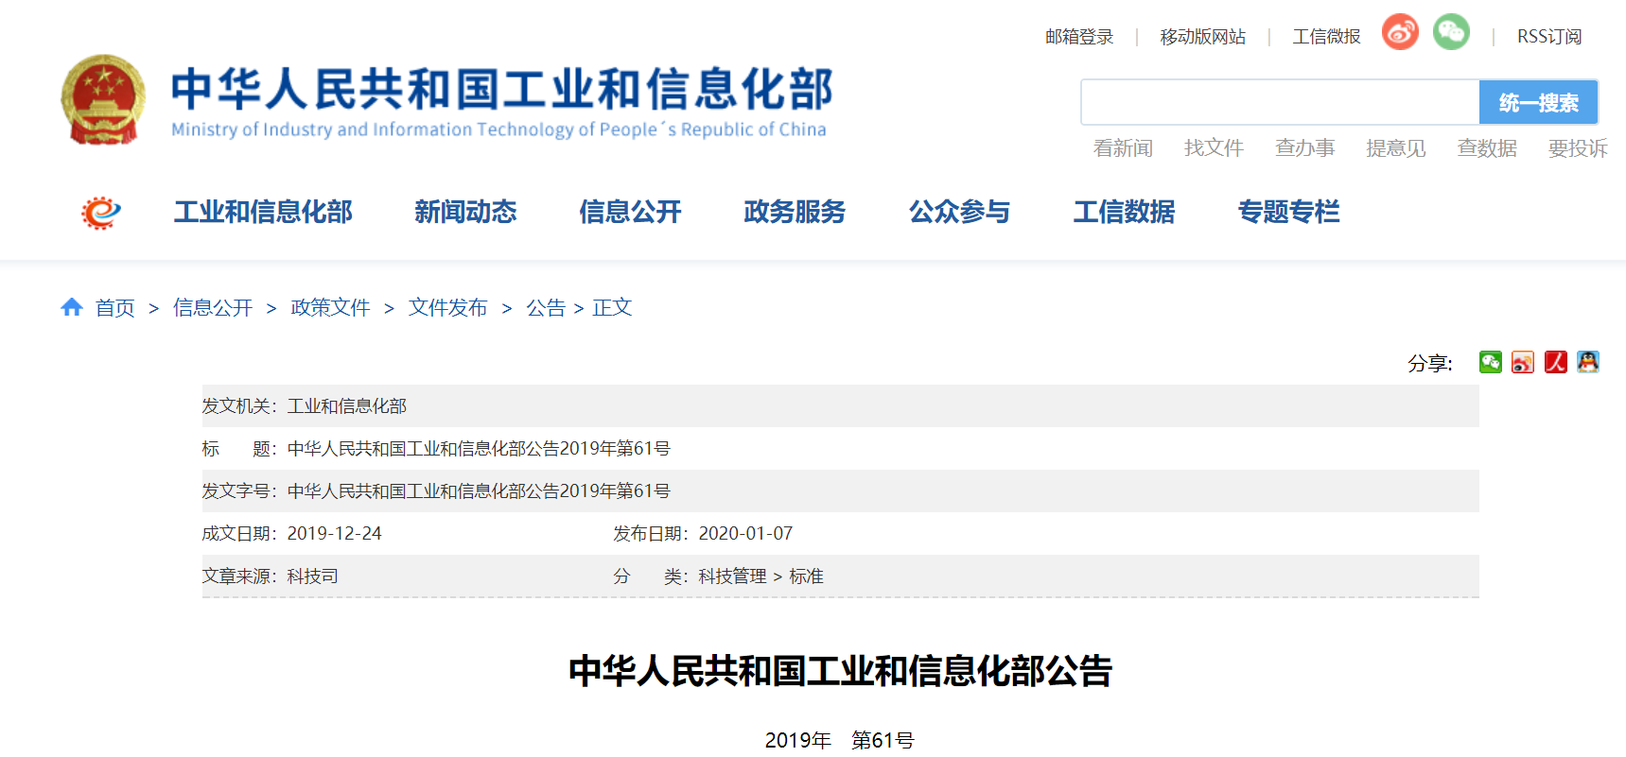The height and width of the screenshot is (757, 1626).
Task: Click the search input field
Action: click(1281, 102)
